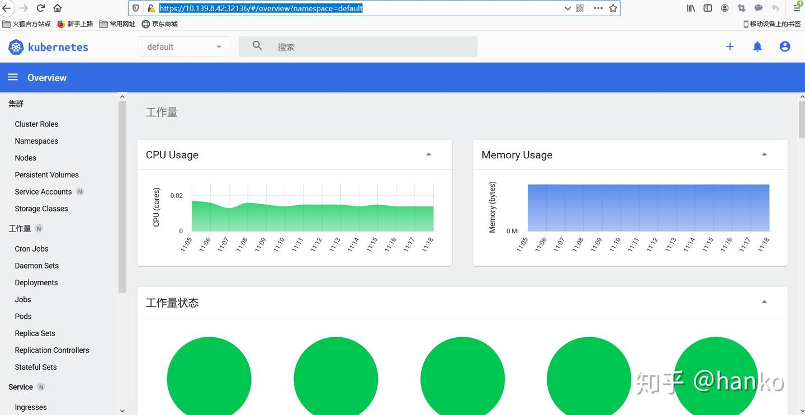This screenshot has height=415, width=805.
Task: Open the create resource plus icon
Action: point(730,47)
